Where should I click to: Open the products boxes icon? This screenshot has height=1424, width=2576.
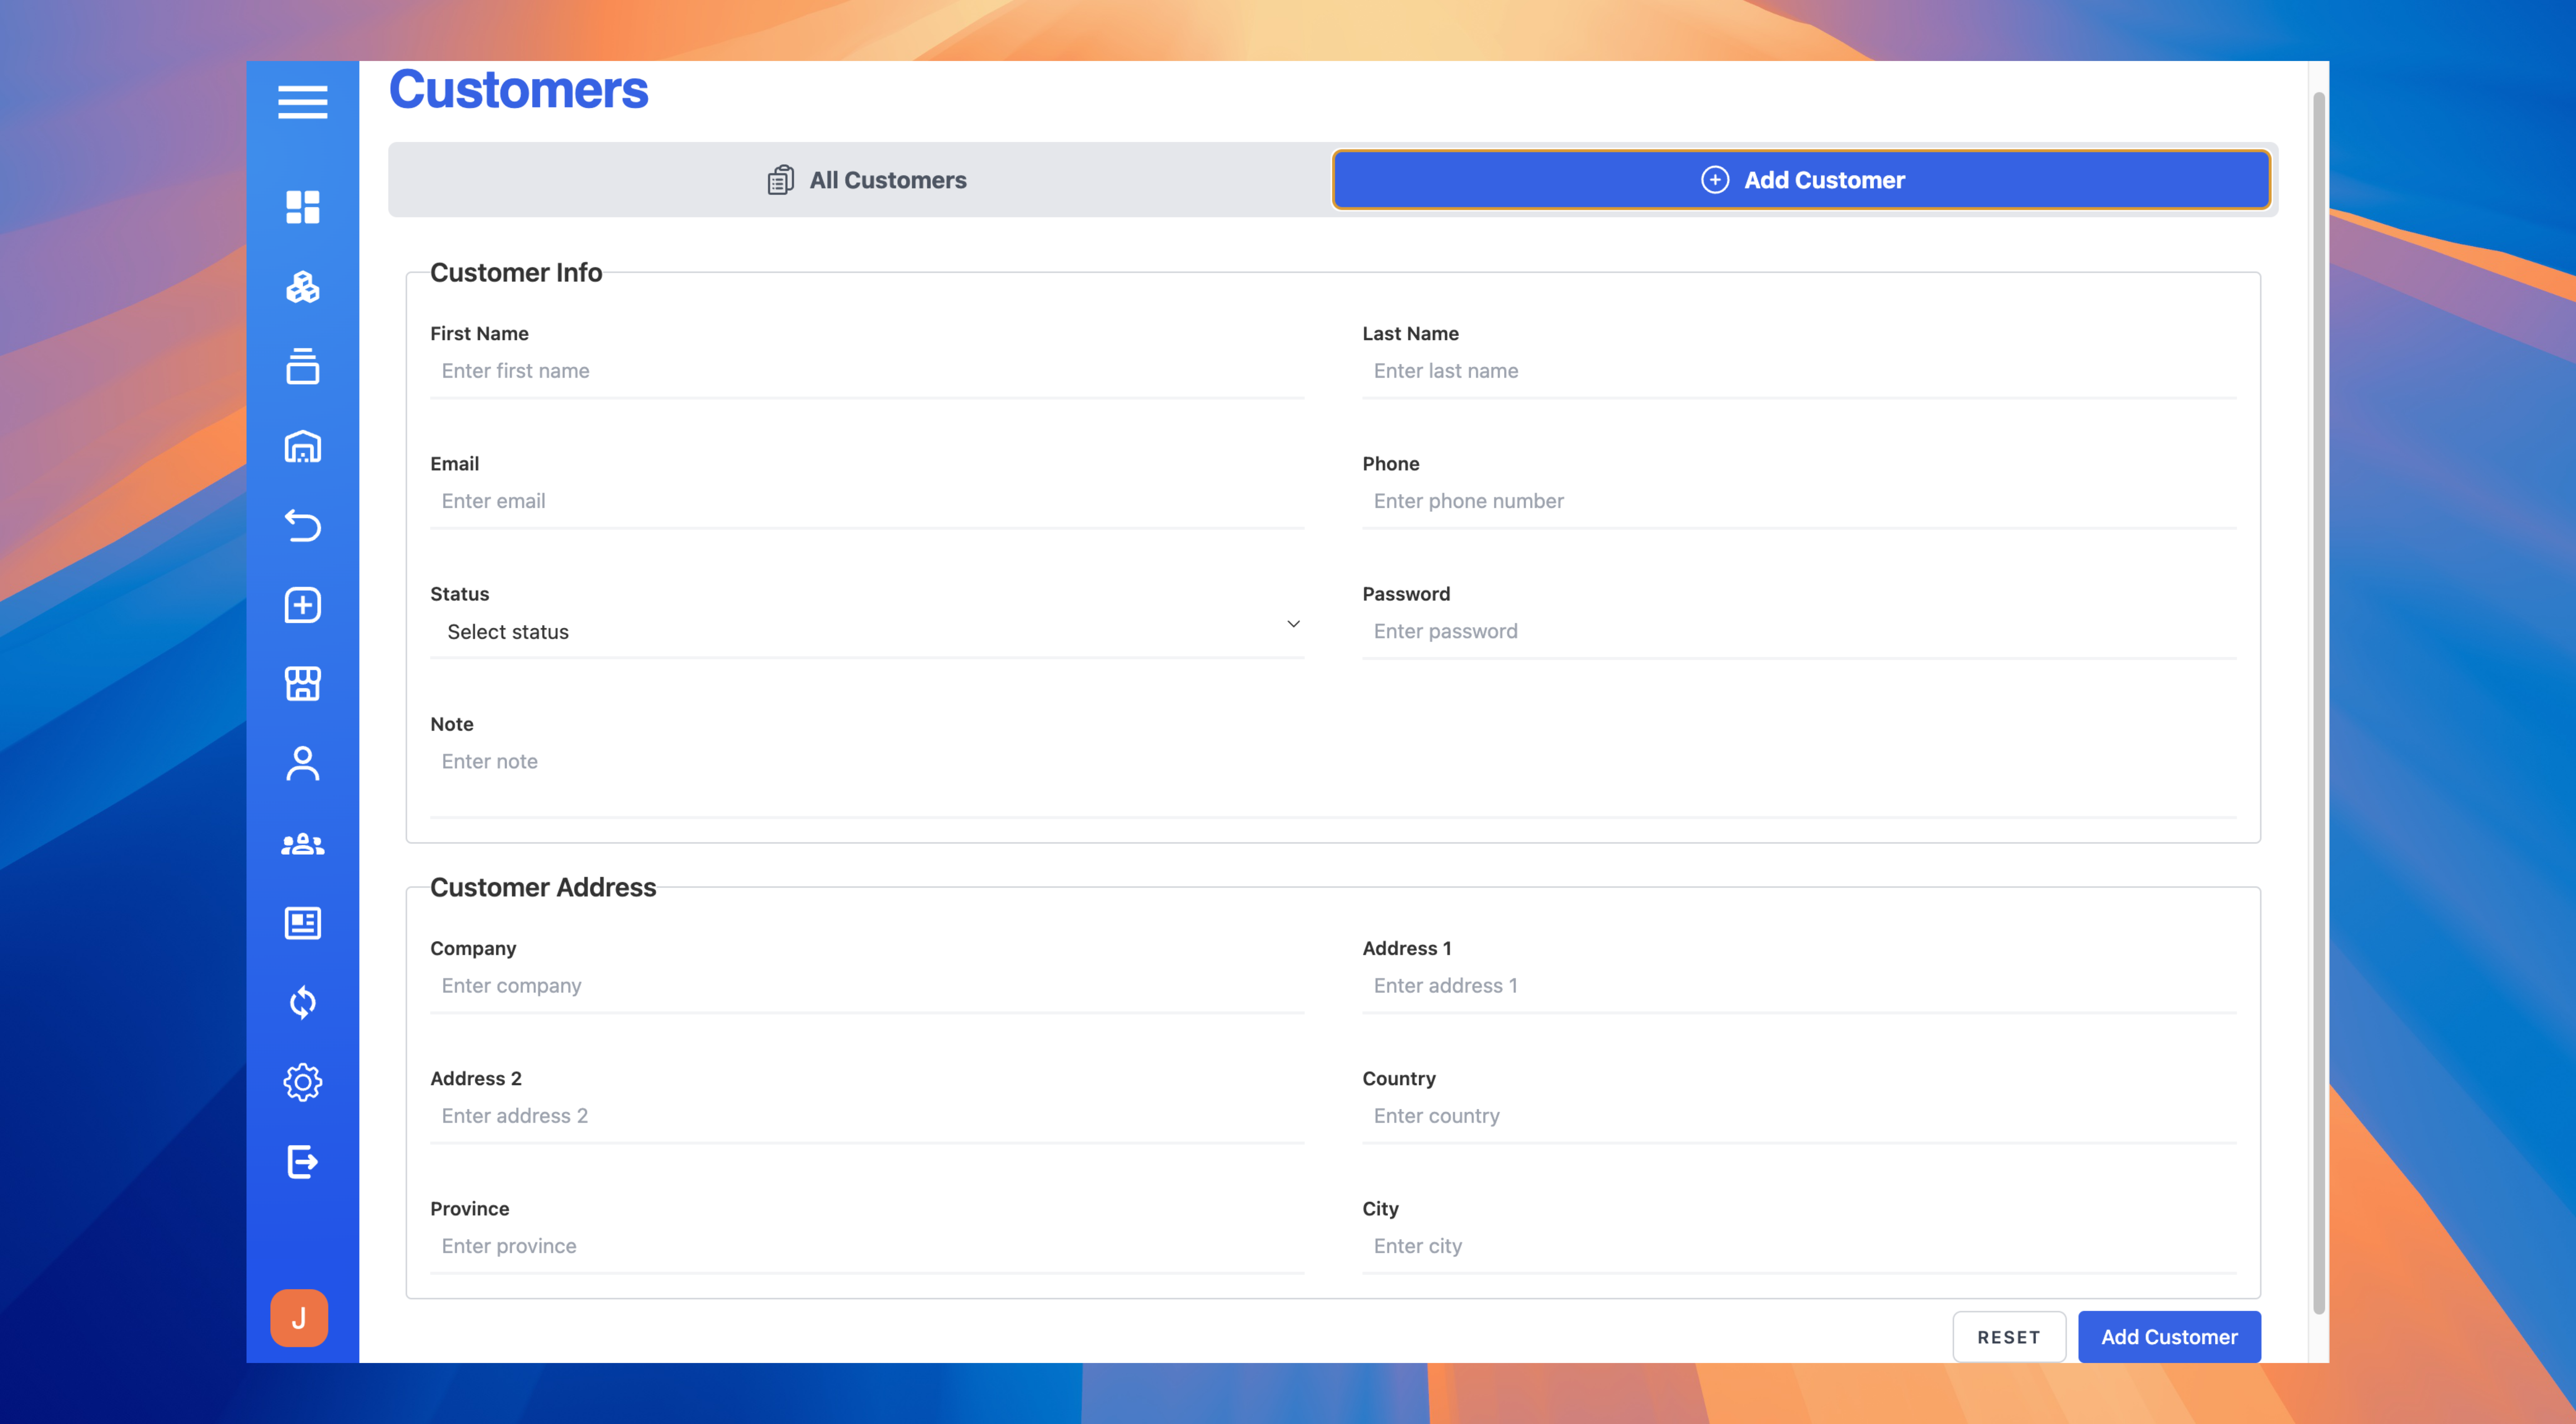point(302,287)
